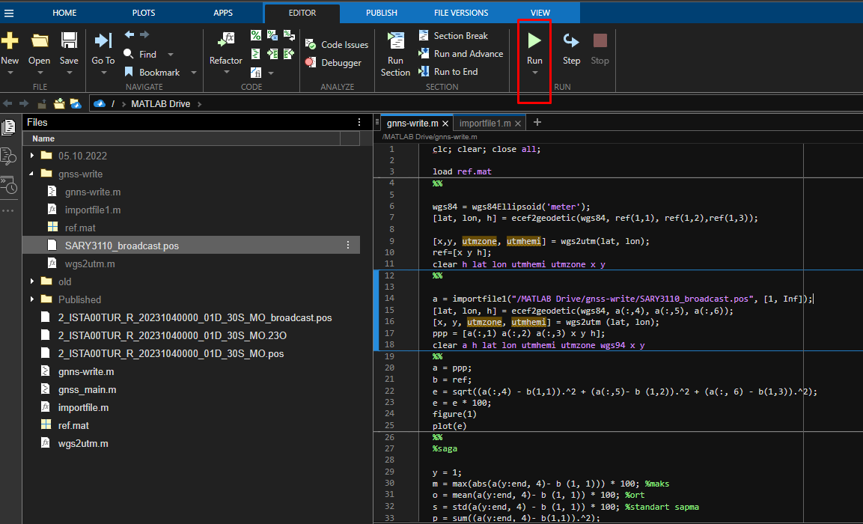Image resolution: width=863 pixels, height=524 pixels.
Task: Switch to the importfile1.m editor tab
Action: click(x=485, y=124)
